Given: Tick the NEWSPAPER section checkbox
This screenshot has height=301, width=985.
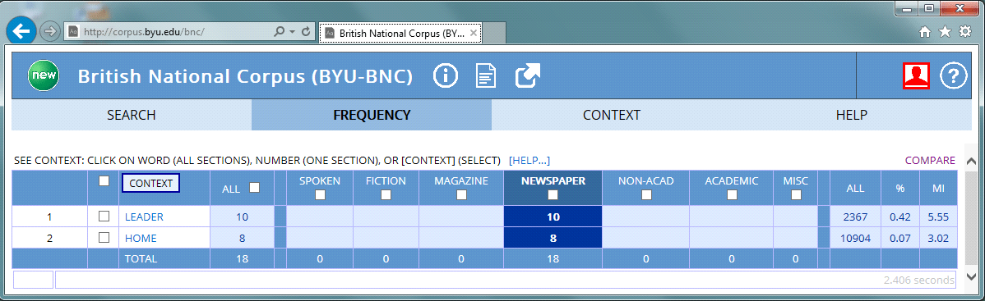Looking at the screenshot, I should 553,195.
